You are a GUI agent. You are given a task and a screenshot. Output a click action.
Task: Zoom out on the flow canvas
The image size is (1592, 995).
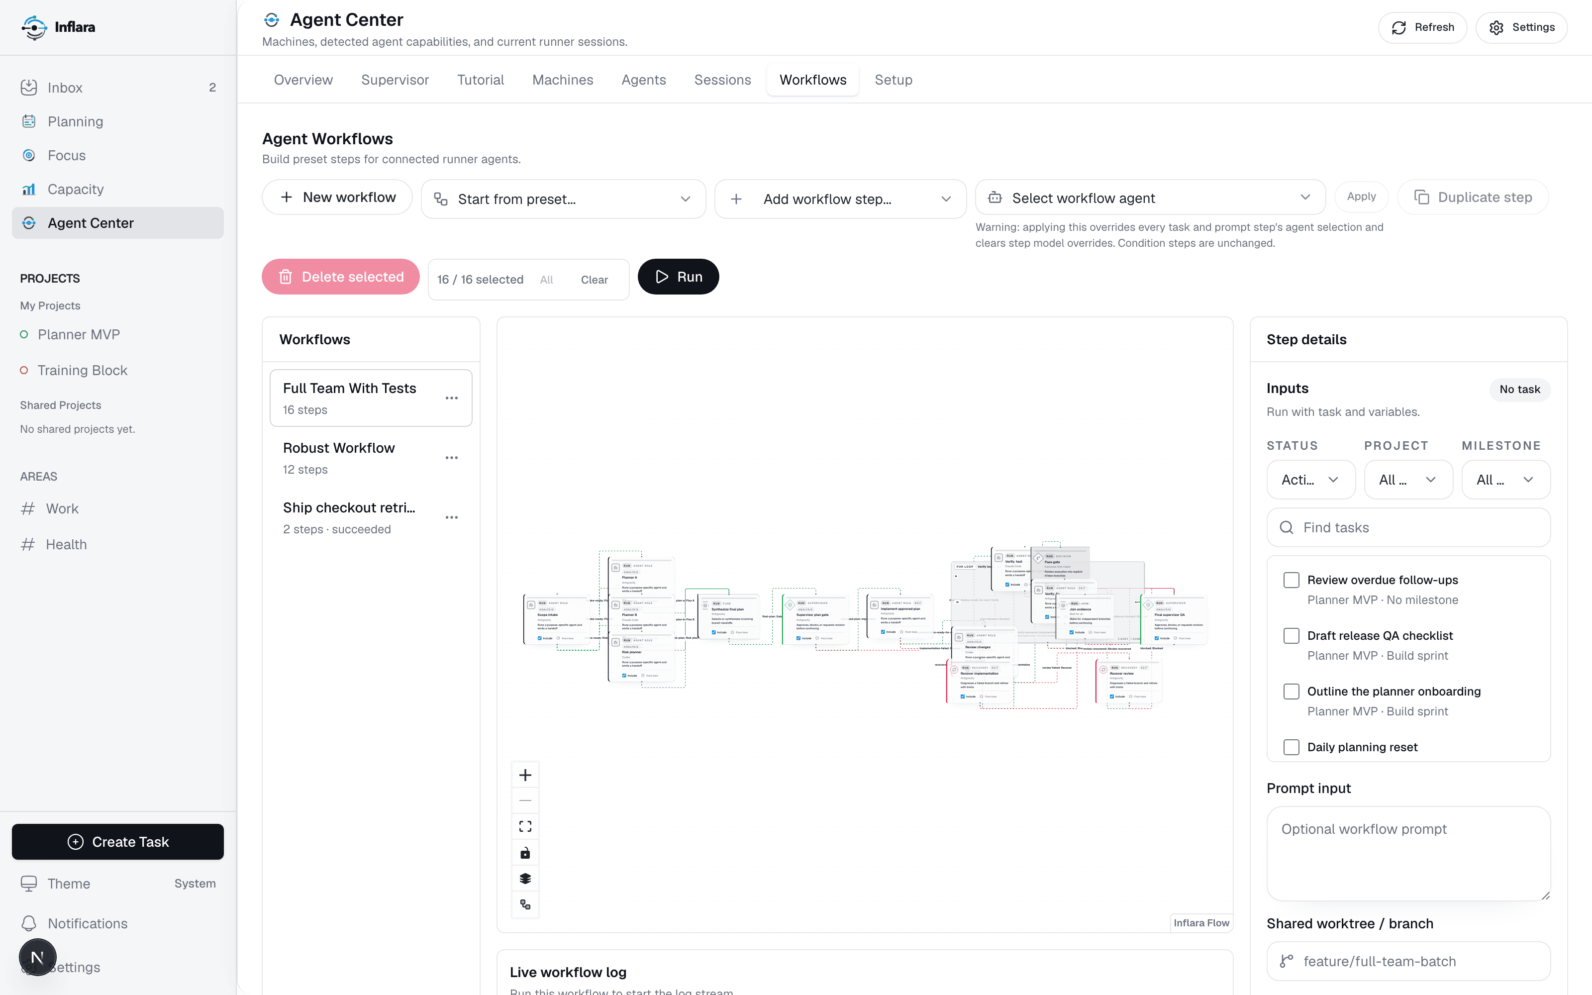pyautogui.click(x=525, y=801)
